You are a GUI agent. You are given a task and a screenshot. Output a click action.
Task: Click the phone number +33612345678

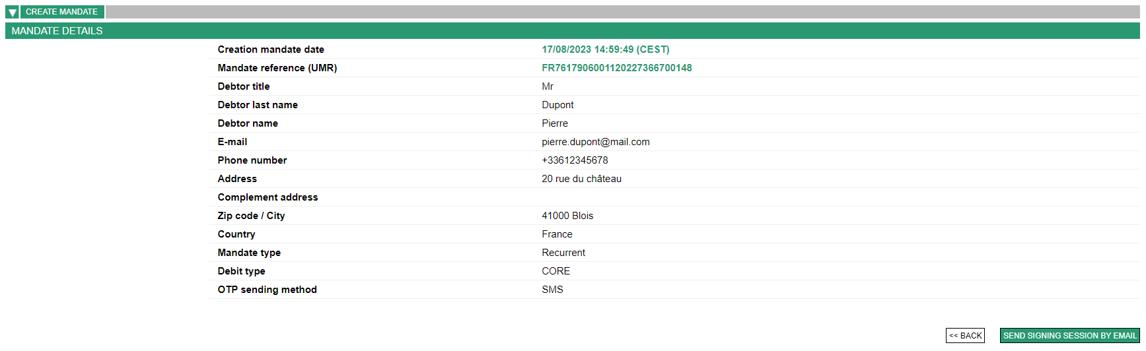point(575,160)
